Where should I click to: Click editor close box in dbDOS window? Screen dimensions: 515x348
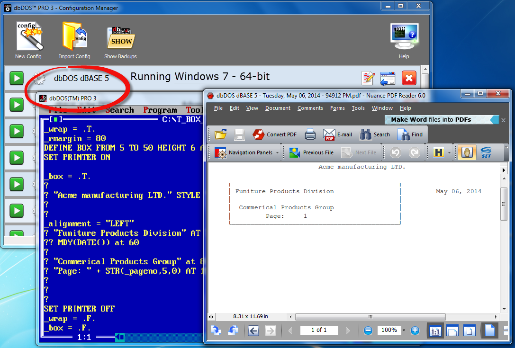pyautogui.click(x=55, y=119)
